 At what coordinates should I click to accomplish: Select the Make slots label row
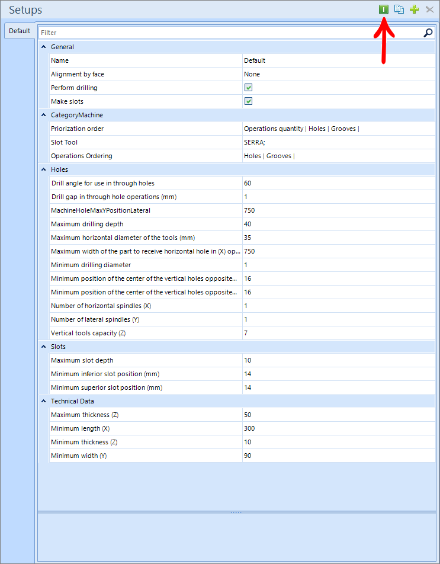(146, 101)
